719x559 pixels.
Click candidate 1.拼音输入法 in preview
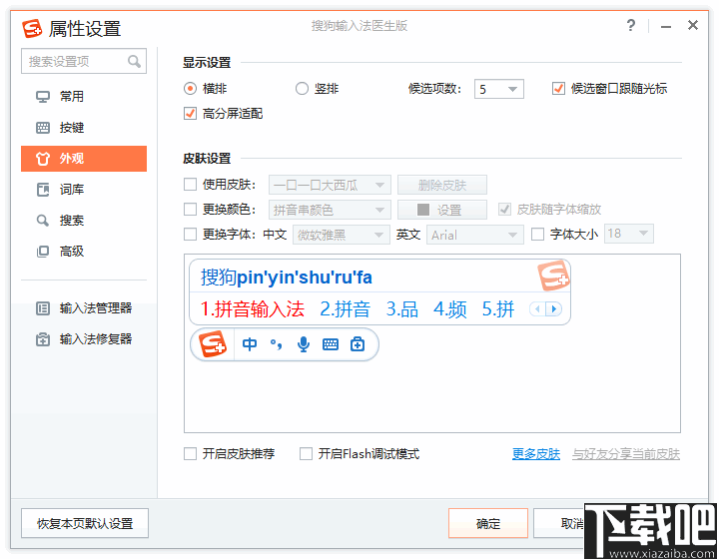tap(253, 309)
